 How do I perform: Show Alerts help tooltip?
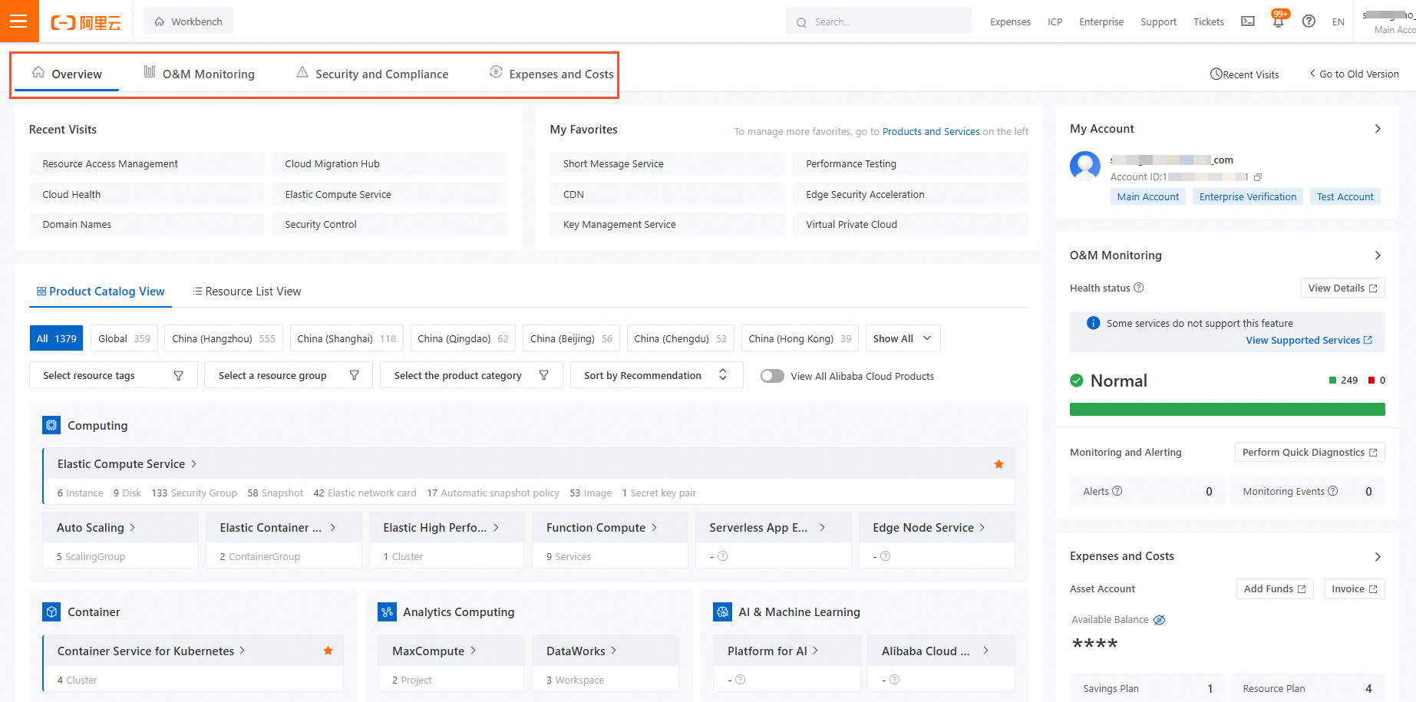click(x=1117, y=491)
